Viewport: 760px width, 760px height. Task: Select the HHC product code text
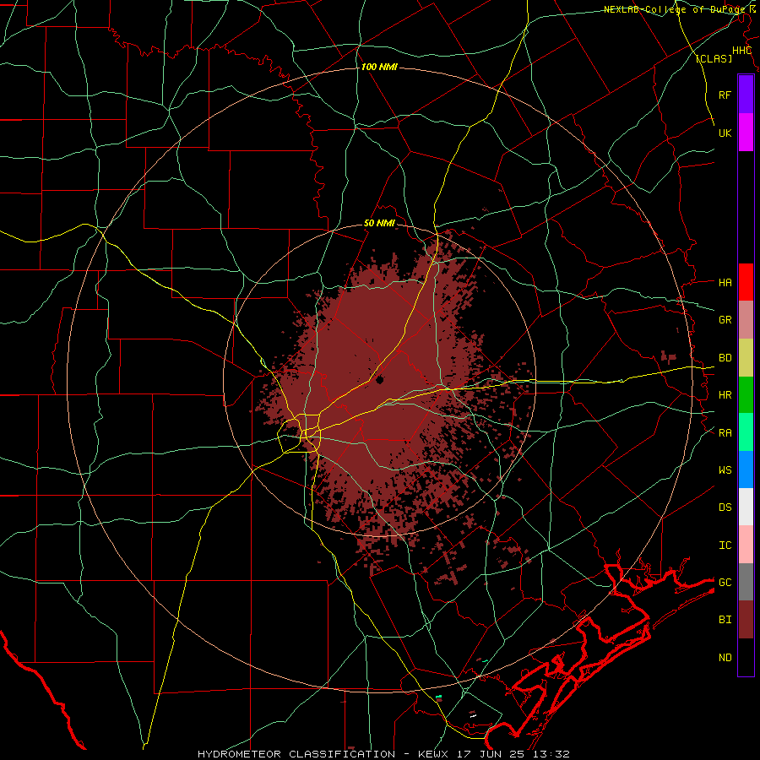[741, 51]
